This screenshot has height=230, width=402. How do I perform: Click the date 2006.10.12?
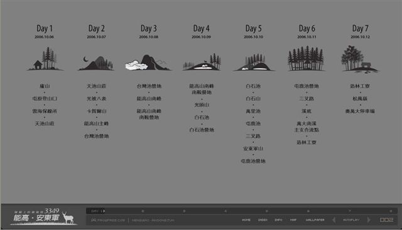[360, 37]
